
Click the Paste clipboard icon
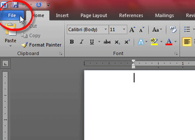click(11, 29)
